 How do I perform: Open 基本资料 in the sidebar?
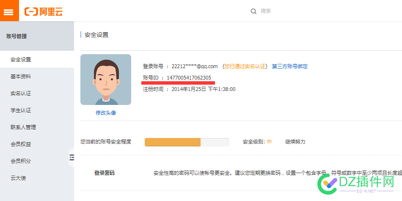click(x=37, y=77)
